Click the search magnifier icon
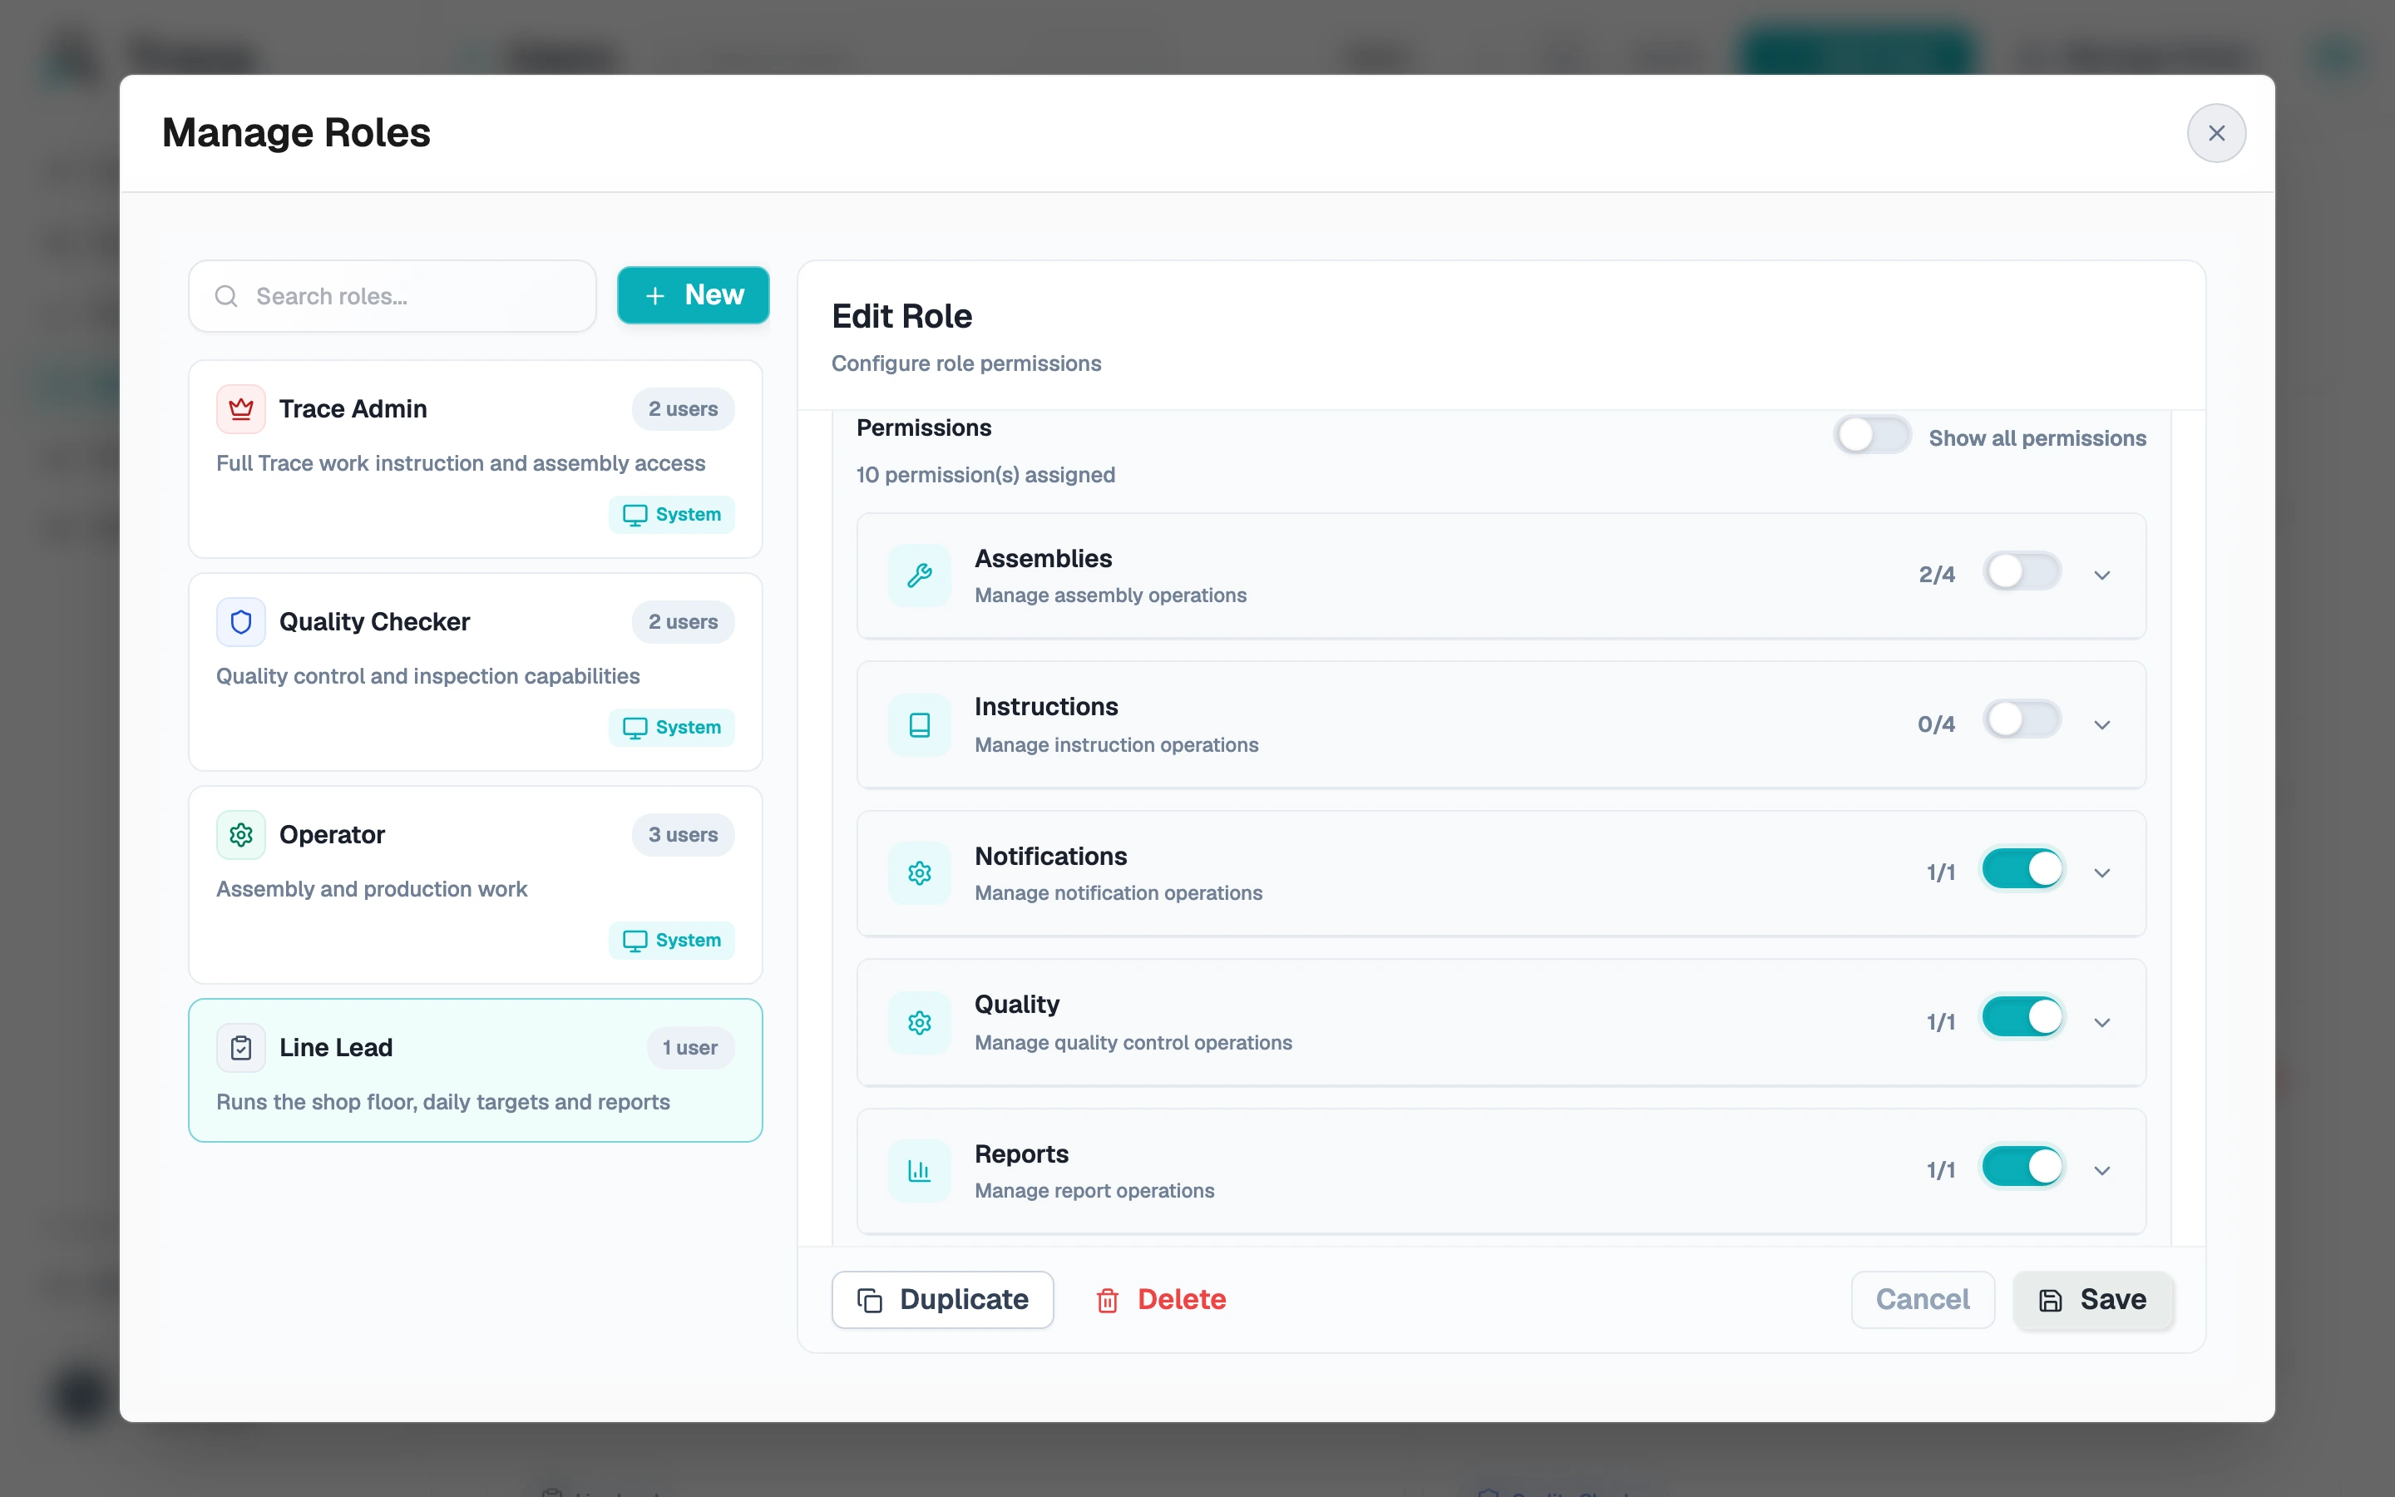2395x1497 pixels. (x=225, y=296)
